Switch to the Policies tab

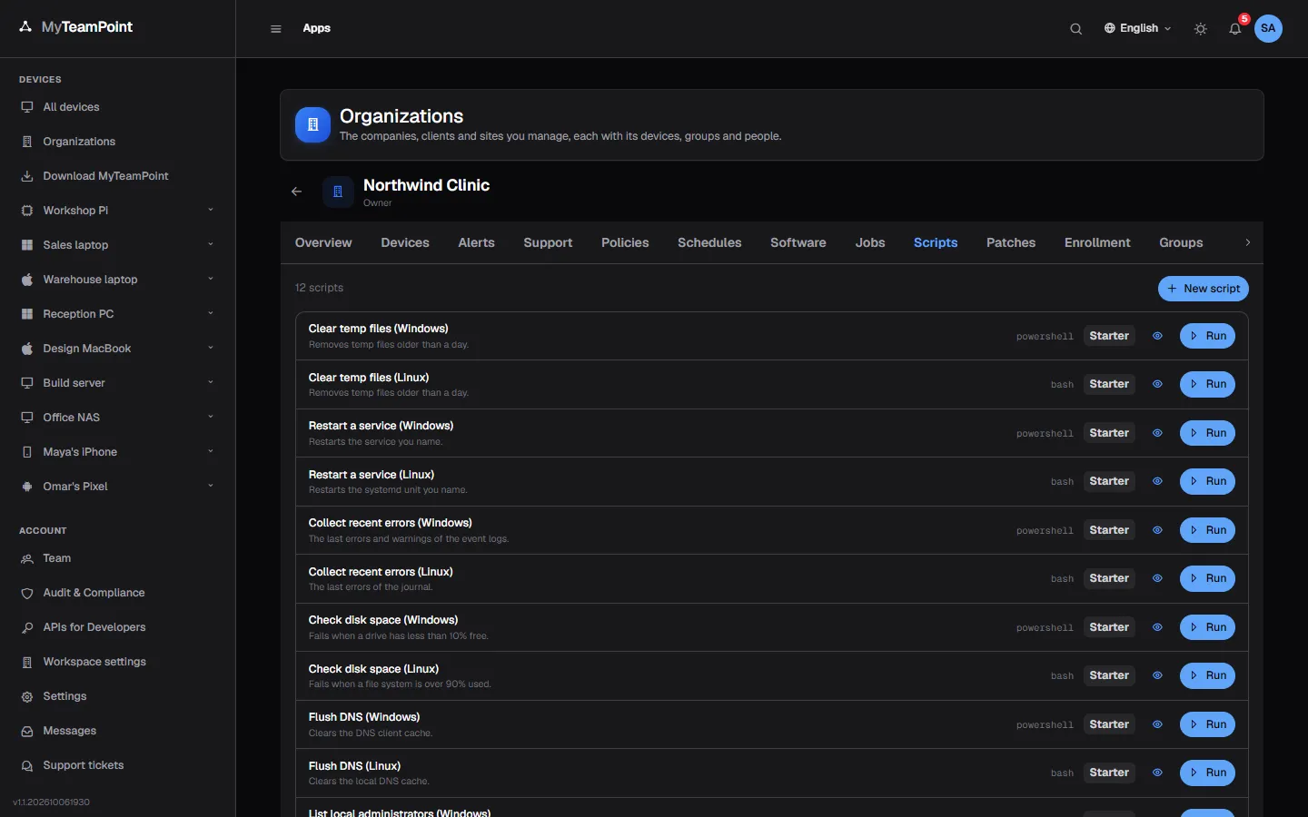pyautogui.click(x=625, y=242)
